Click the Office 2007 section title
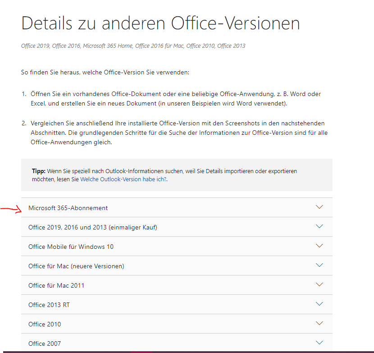 (x=45, y=344)
